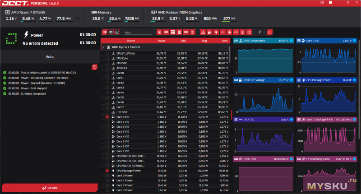Check the L3 Cache checkbox
This screenshot has height=194, width=361.
coord(107,112)
